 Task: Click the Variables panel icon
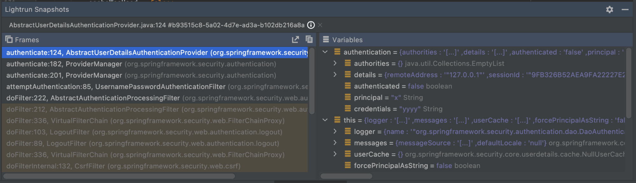click(x=326, y=39)
